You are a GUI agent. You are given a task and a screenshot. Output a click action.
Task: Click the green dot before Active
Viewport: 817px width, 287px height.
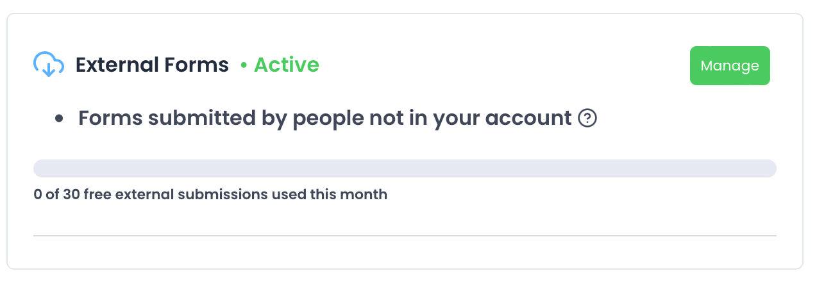click(x=244, y=65)
